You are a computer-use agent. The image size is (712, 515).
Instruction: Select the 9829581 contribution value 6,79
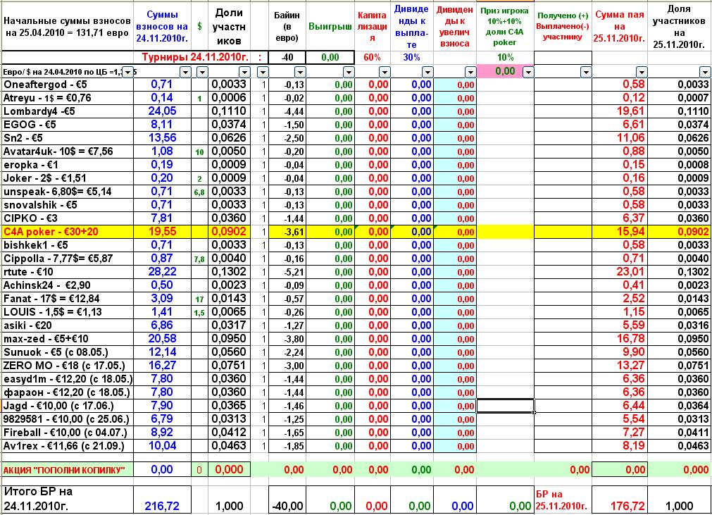162,419
